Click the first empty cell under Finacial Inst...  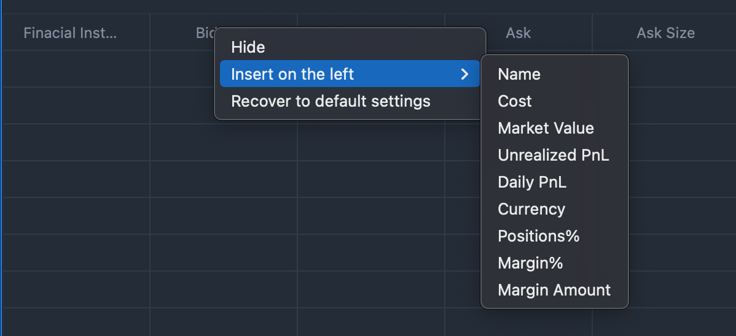76,69
